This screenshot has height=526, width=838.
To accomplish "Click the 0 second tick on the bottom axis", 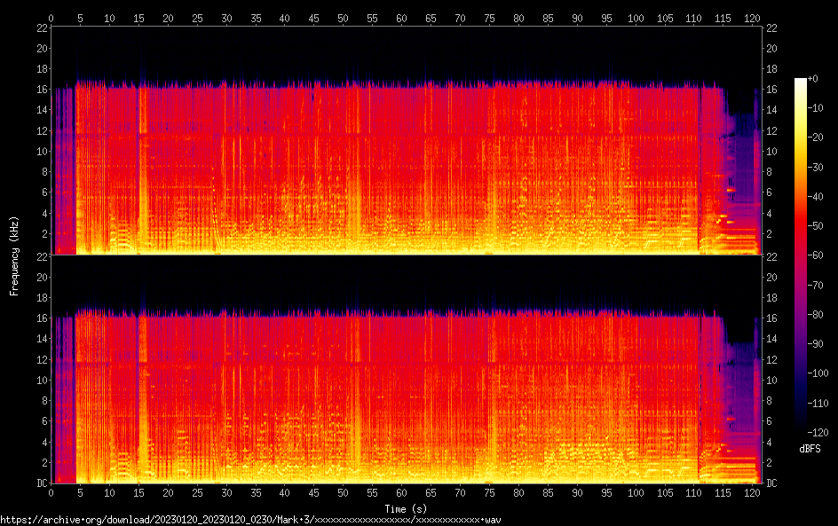I will 51,492.
